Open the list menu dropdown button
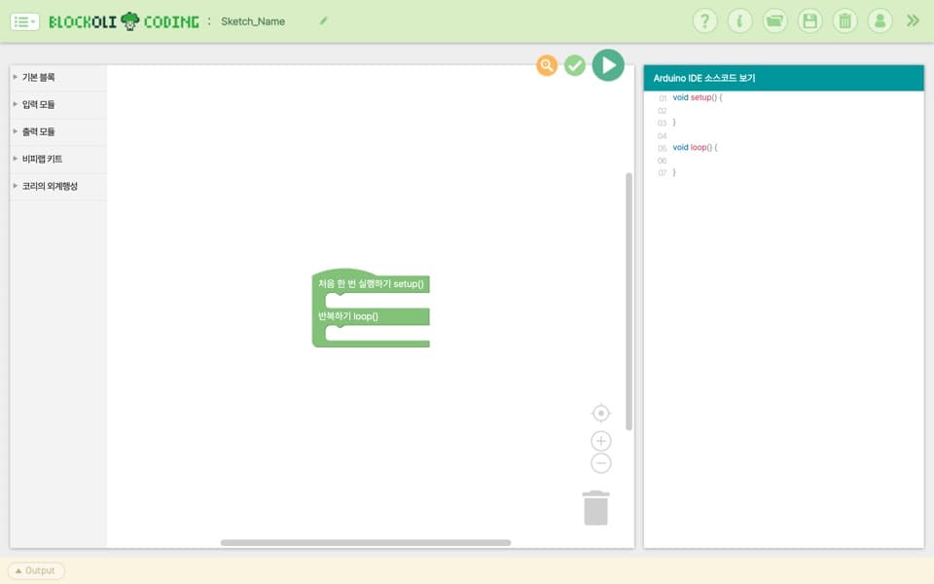The image size is (934, 584). [25, 22]
